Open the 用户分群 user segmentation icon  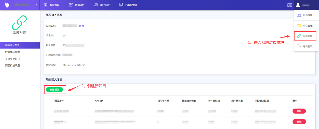pyautogui.click(x=96, y=5)
